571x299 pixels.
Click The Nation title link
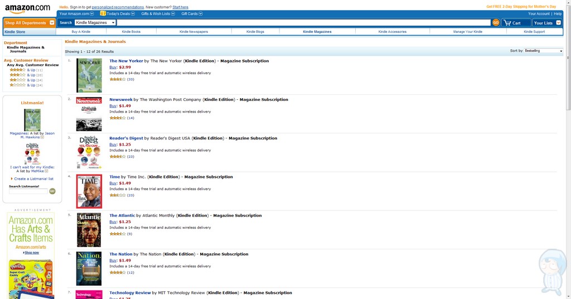[121, 254]
